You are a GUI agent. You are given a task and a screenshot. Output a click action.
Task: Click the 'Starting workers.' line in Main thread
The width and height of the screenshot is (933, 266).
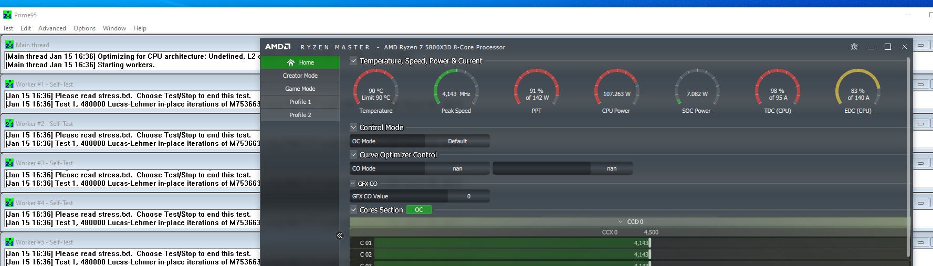point(125,65)
